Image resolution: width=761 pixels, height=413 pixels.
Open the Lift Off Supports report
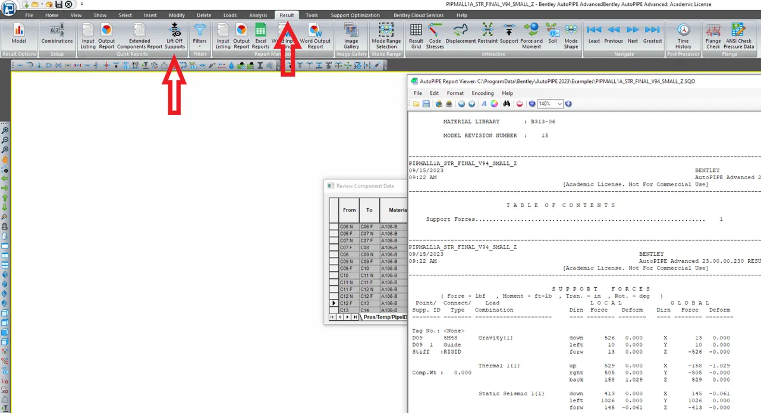coord(175,37)
